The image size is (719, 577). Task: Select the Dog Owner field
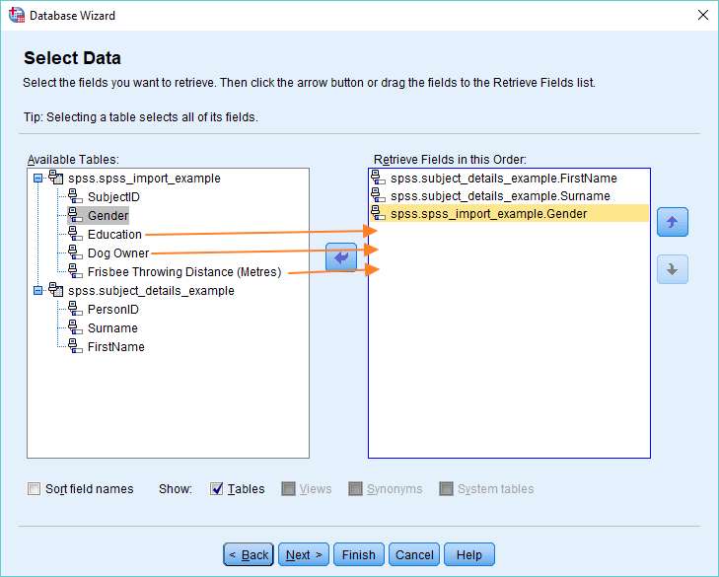(118, 253)
